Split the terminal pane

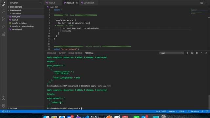[192, 53]
